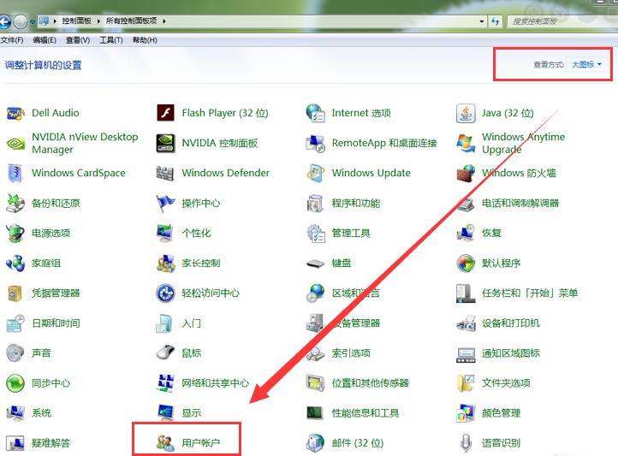This screenshot has height=456, width=618.
Task: Open the 查看(V) menu
Action: 78,40
